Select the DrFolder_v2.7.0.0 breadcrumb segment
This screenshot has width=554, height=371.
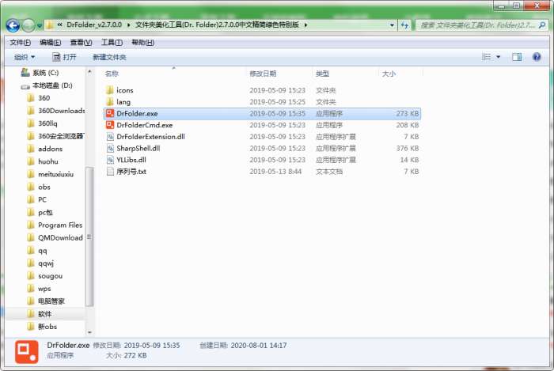tap(94, 25)
